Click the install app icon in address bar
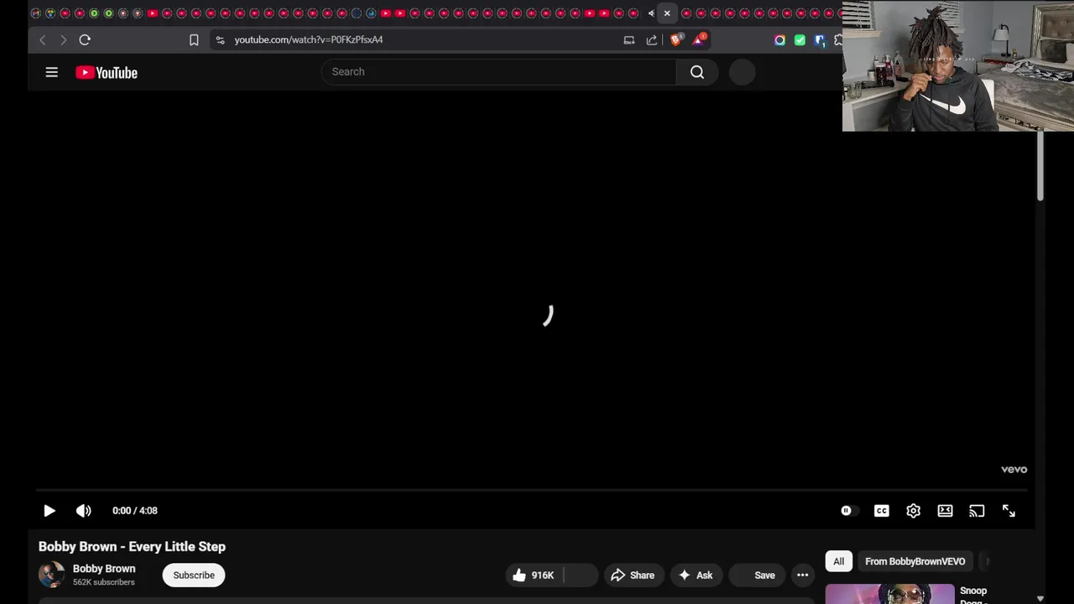This screenshot has height=604, width=1074. (628, 39)
